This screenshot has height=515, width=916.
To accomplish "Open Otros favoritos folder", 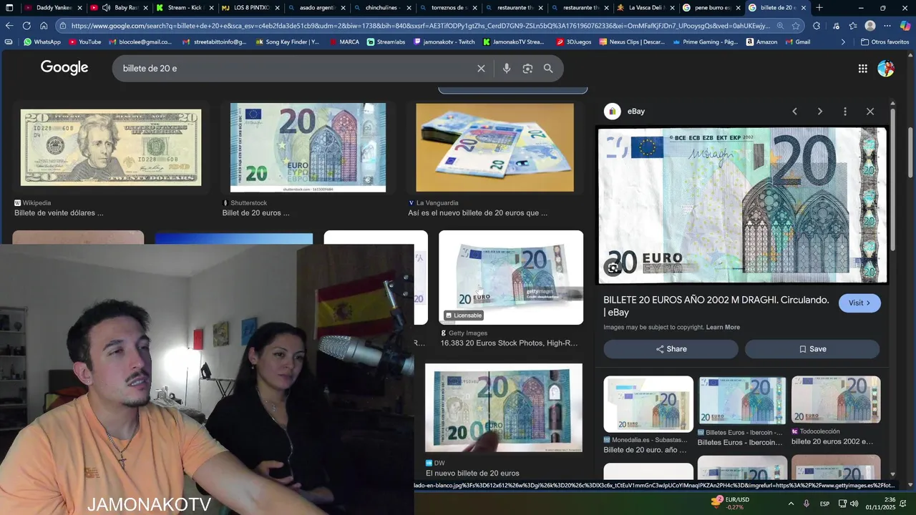I will coord(885,42).
